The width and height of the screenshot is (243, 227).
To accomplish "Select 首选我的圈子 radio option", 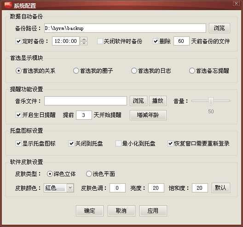I will point(76,71).
